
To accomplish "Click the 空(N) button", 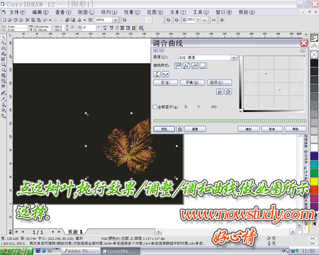I will 165,83.
